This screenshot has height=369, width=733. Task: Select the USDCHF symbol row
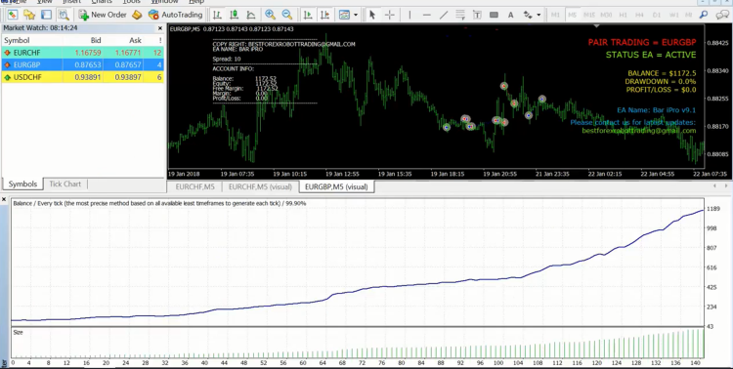click(83, 77)
